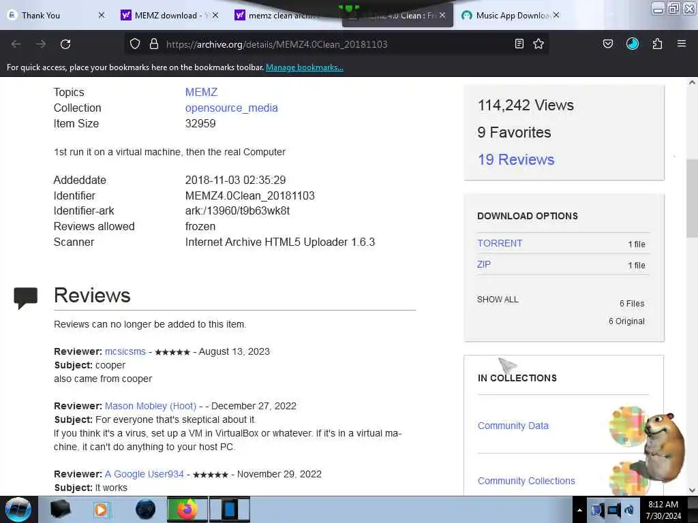Open reviewer Mason Mobley (Hoot) profile
The width and height of the screenshot is (698, 523).
(x=151, y=406)
